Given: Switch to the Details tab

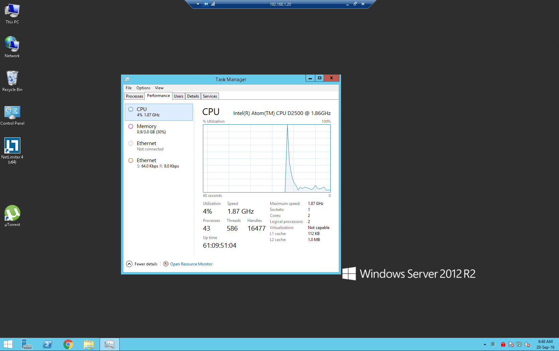Looking at the screenshot, I should tap(193, 96).
